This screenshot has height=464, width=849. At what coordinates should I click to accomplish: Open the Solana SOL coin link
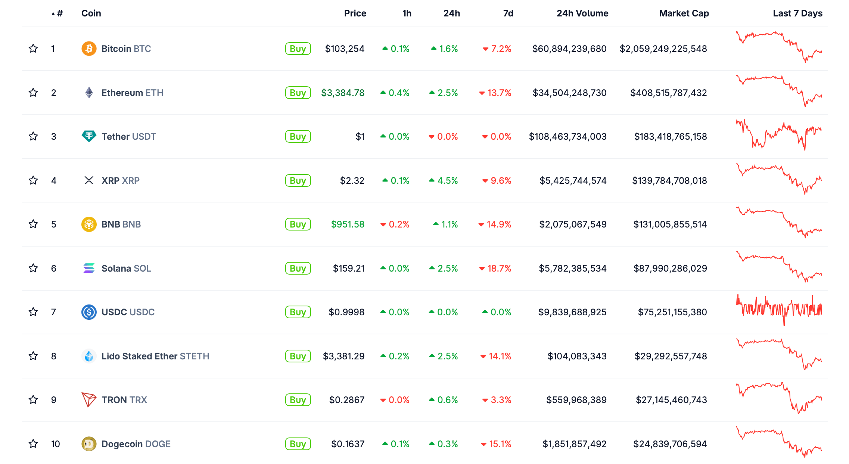click(126, 268)
